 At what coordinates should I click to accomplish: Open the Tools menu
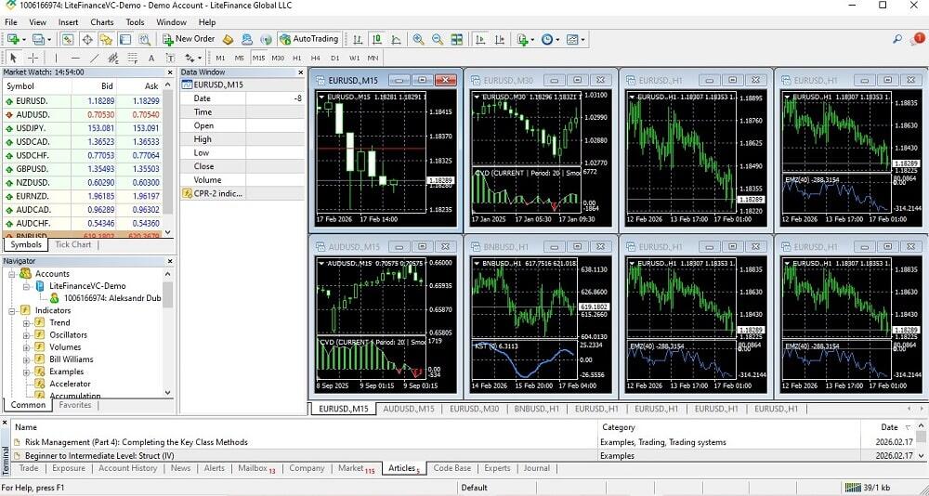[x=135, y=22]
